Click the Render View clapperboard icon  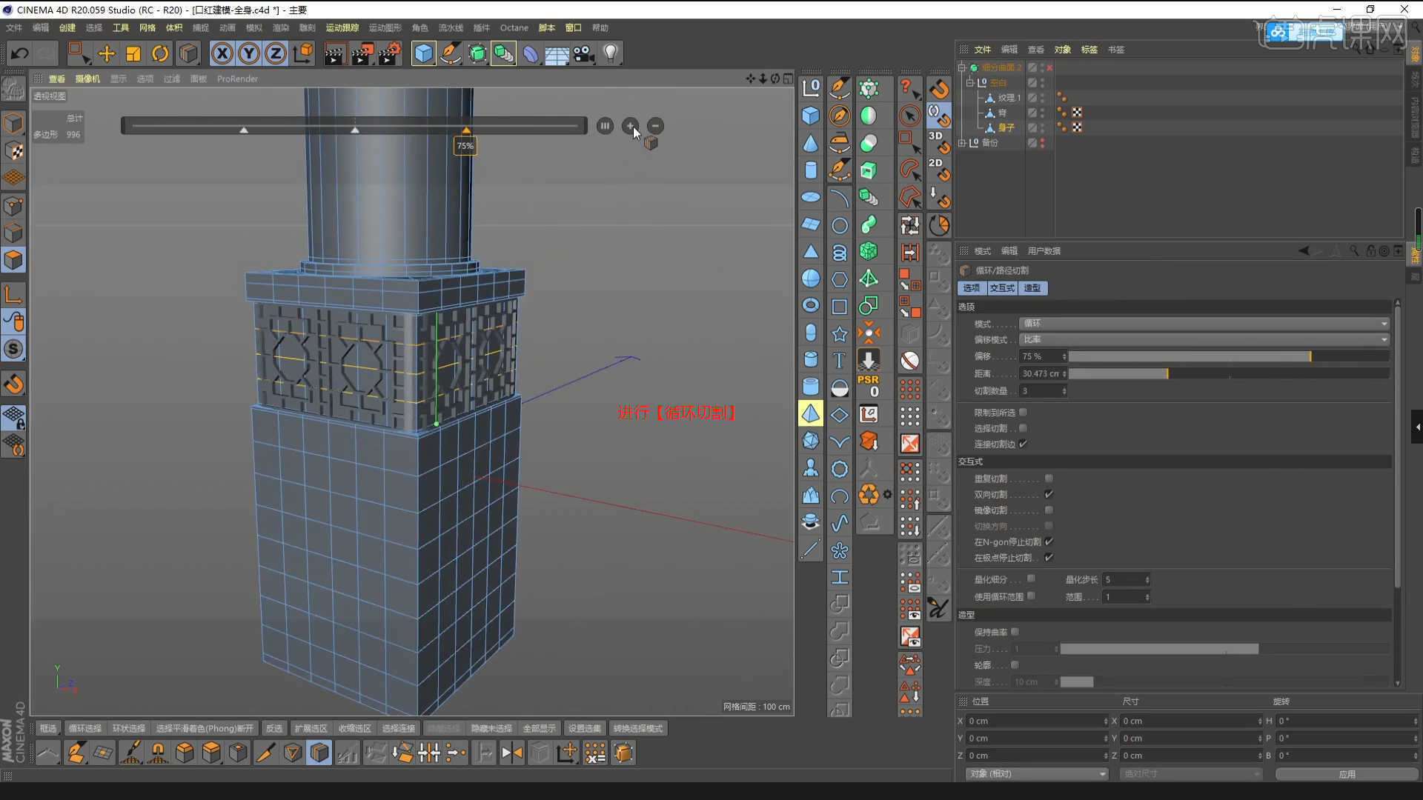click(x=334, y=53)
